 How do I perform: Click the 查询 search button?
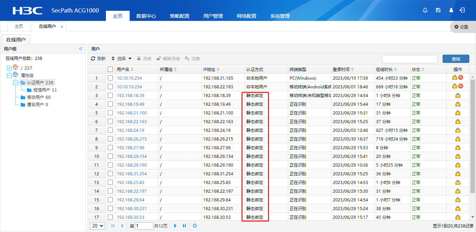click(456, 59)
